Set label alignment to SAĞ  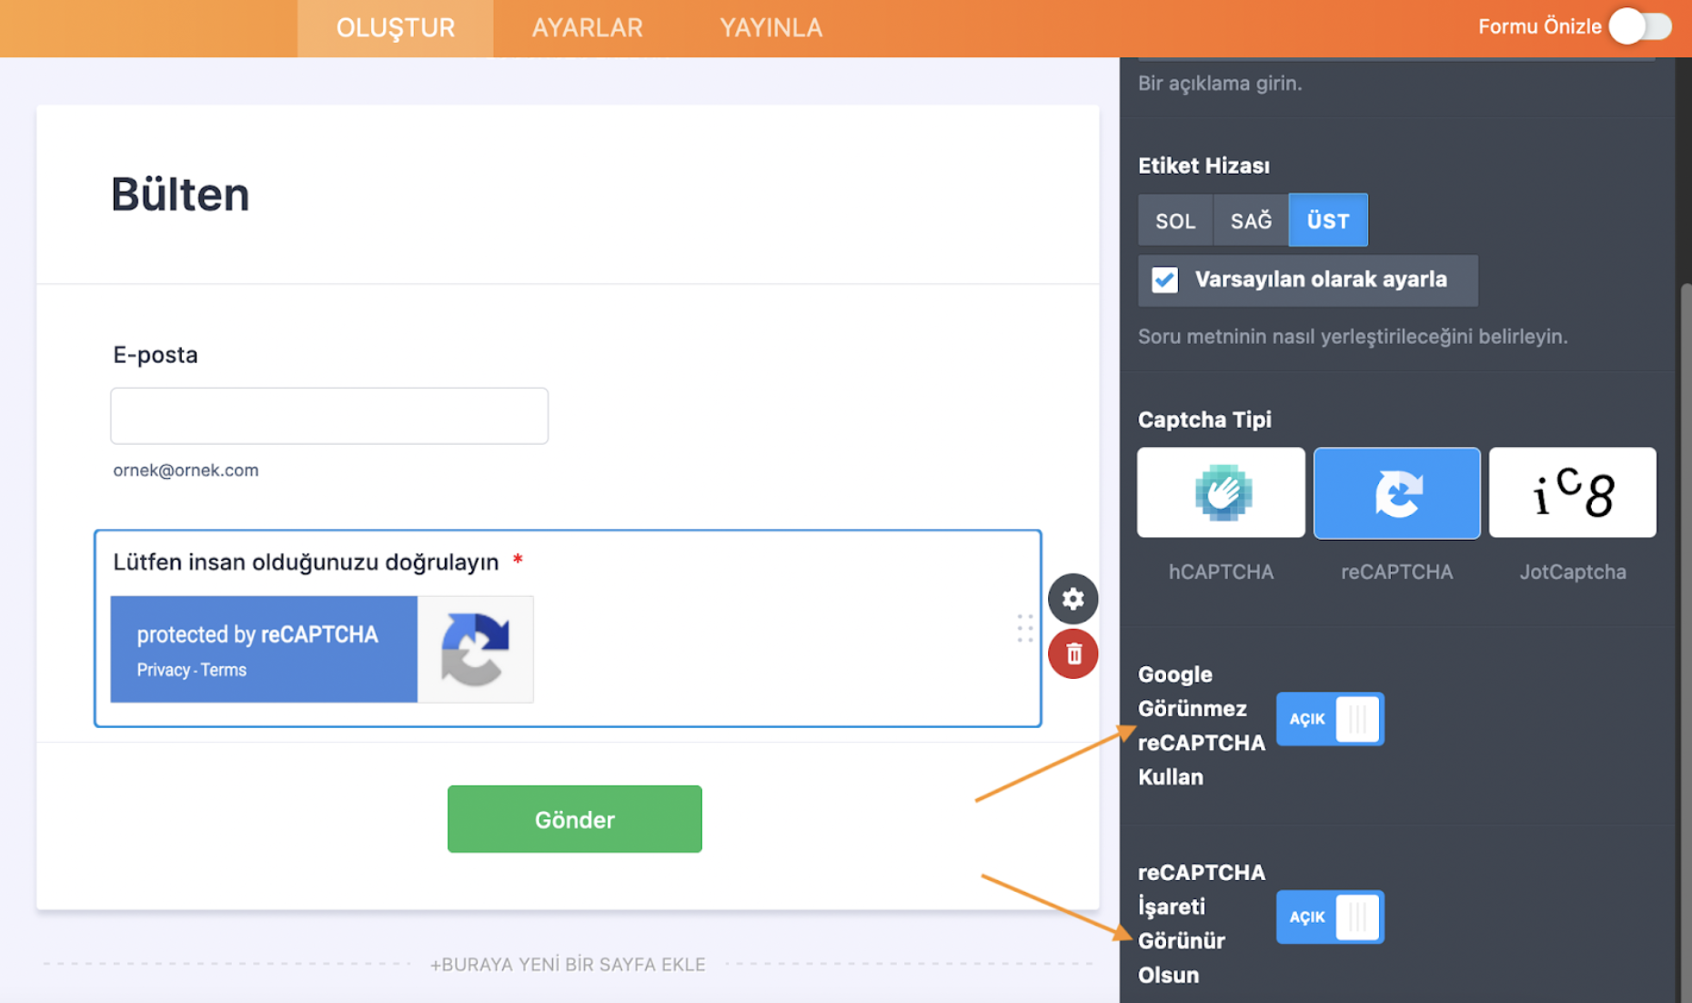pos(1251,220)
